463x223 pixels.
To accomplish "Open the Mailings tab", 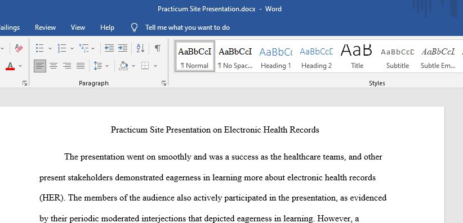I will (x=10, y=28).
